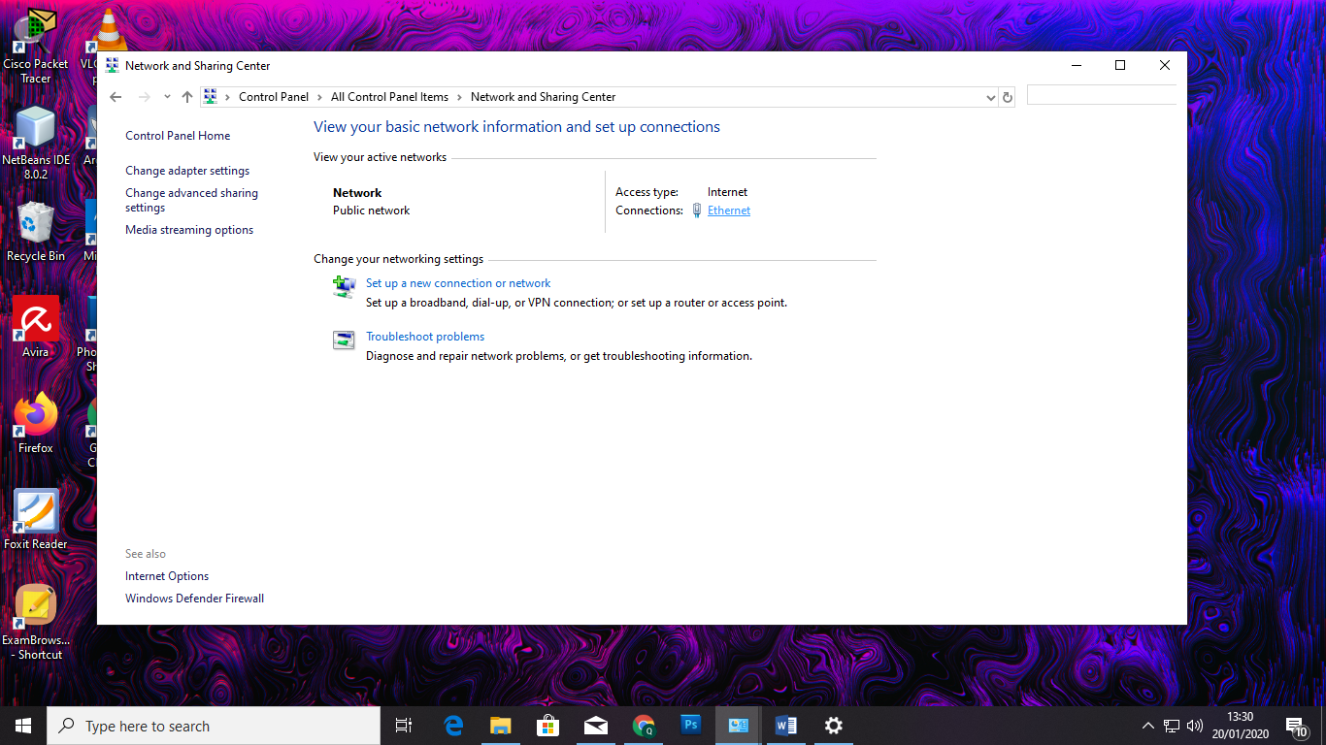
Task: Open Task View in taskbar
Action: [x=404, y=726]
